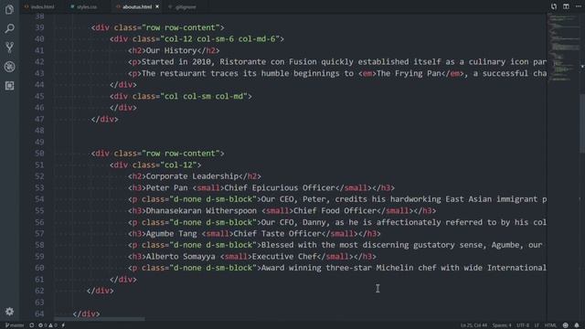Click "Chief Food Officer" text on line 55
This screenshot has width=585, height=329.
pos(335,211)
